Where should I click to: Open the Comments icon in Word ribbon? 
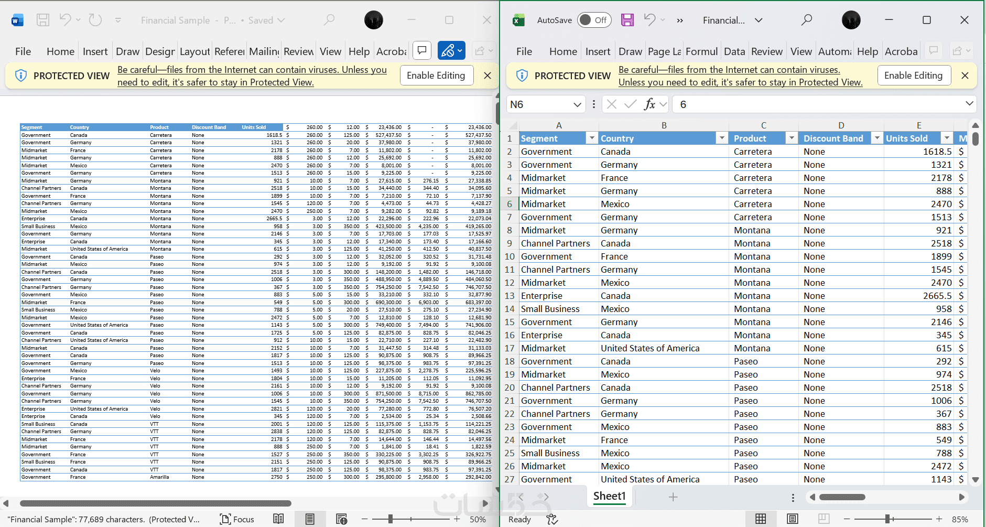point(422,51)
